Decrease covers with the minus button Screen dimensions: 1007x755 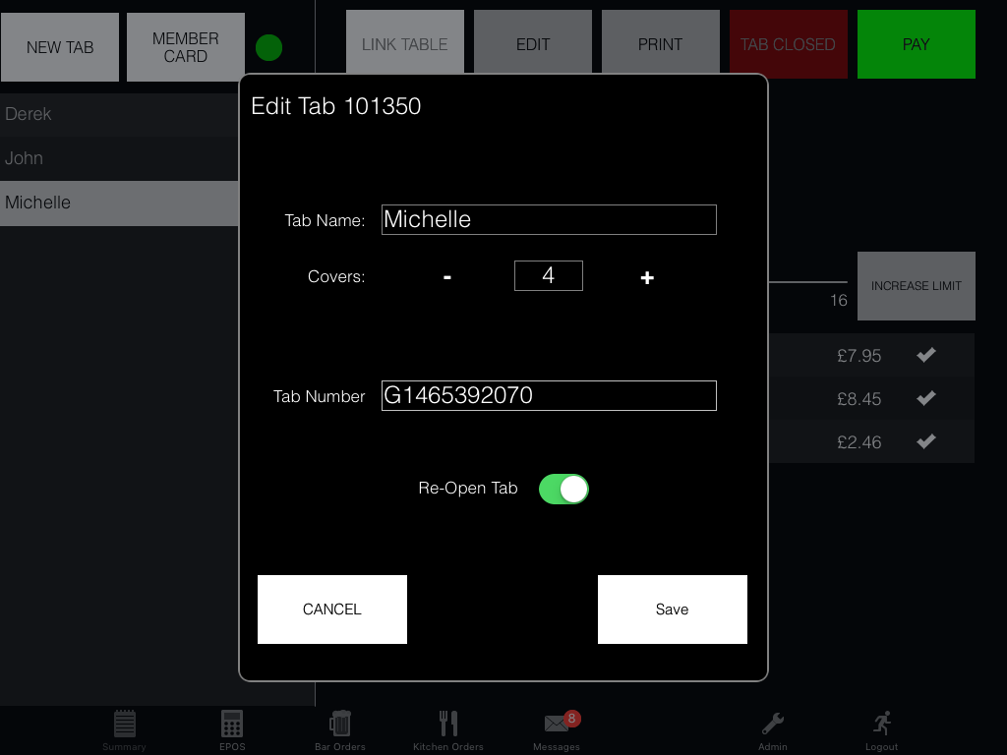point(447,277)
